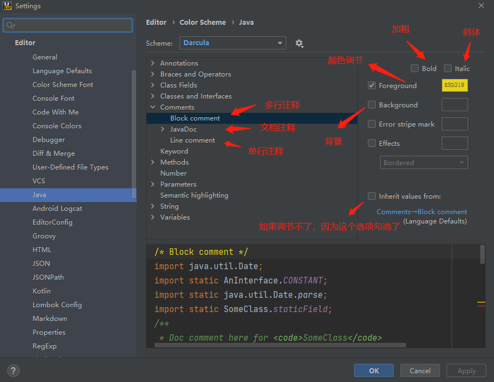
Task: Click the search magnifier icon
Action: [10, 25]
